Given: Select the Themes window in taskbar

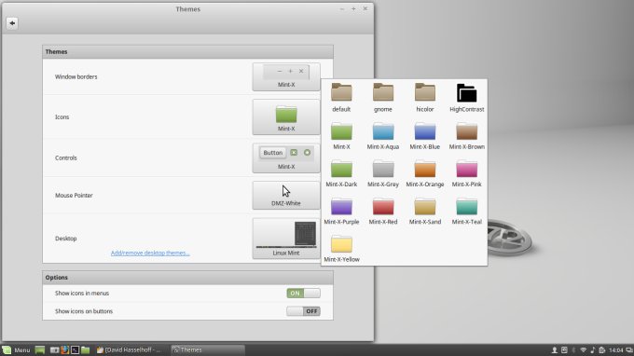Looking at the screenshot, I should tap(208, 349).
